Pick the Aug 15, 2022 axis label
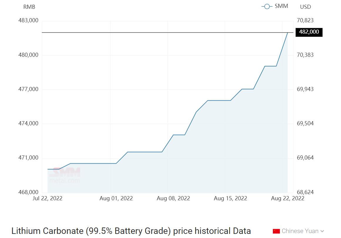The image size is (341, 238). click(x=230, y=198)
